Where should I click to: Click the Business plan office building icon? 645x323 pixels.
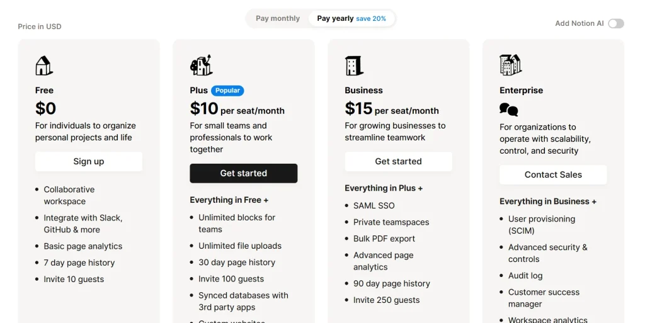click(x=354, y=65)
